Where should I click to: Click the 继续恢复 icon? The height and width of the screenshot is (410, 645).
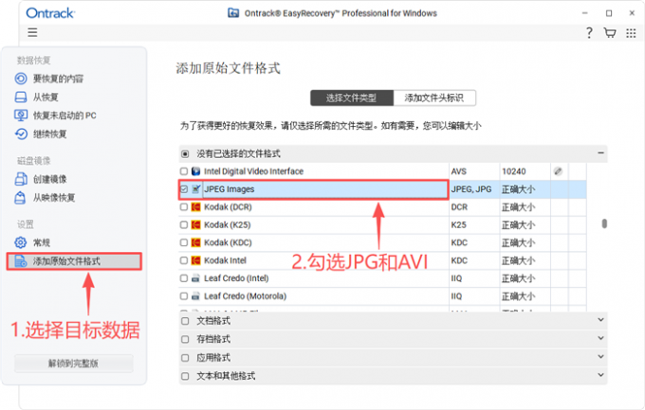21,134
